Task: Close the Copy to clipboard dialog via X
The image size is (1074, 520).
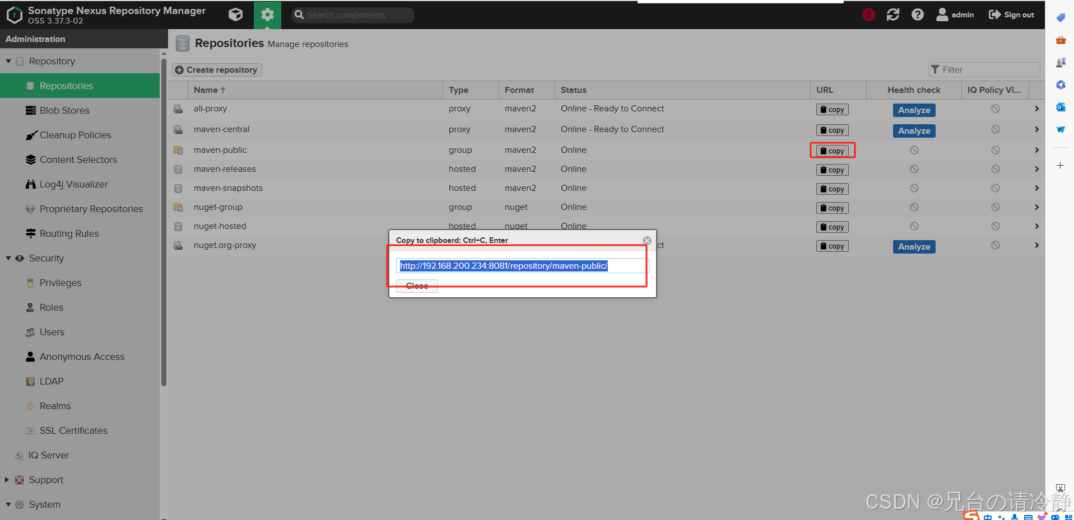Action: (647, 240)
